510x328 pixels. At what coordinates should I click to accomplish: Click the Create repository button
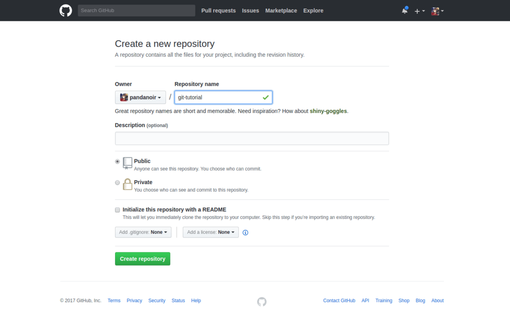click(142, 259)
